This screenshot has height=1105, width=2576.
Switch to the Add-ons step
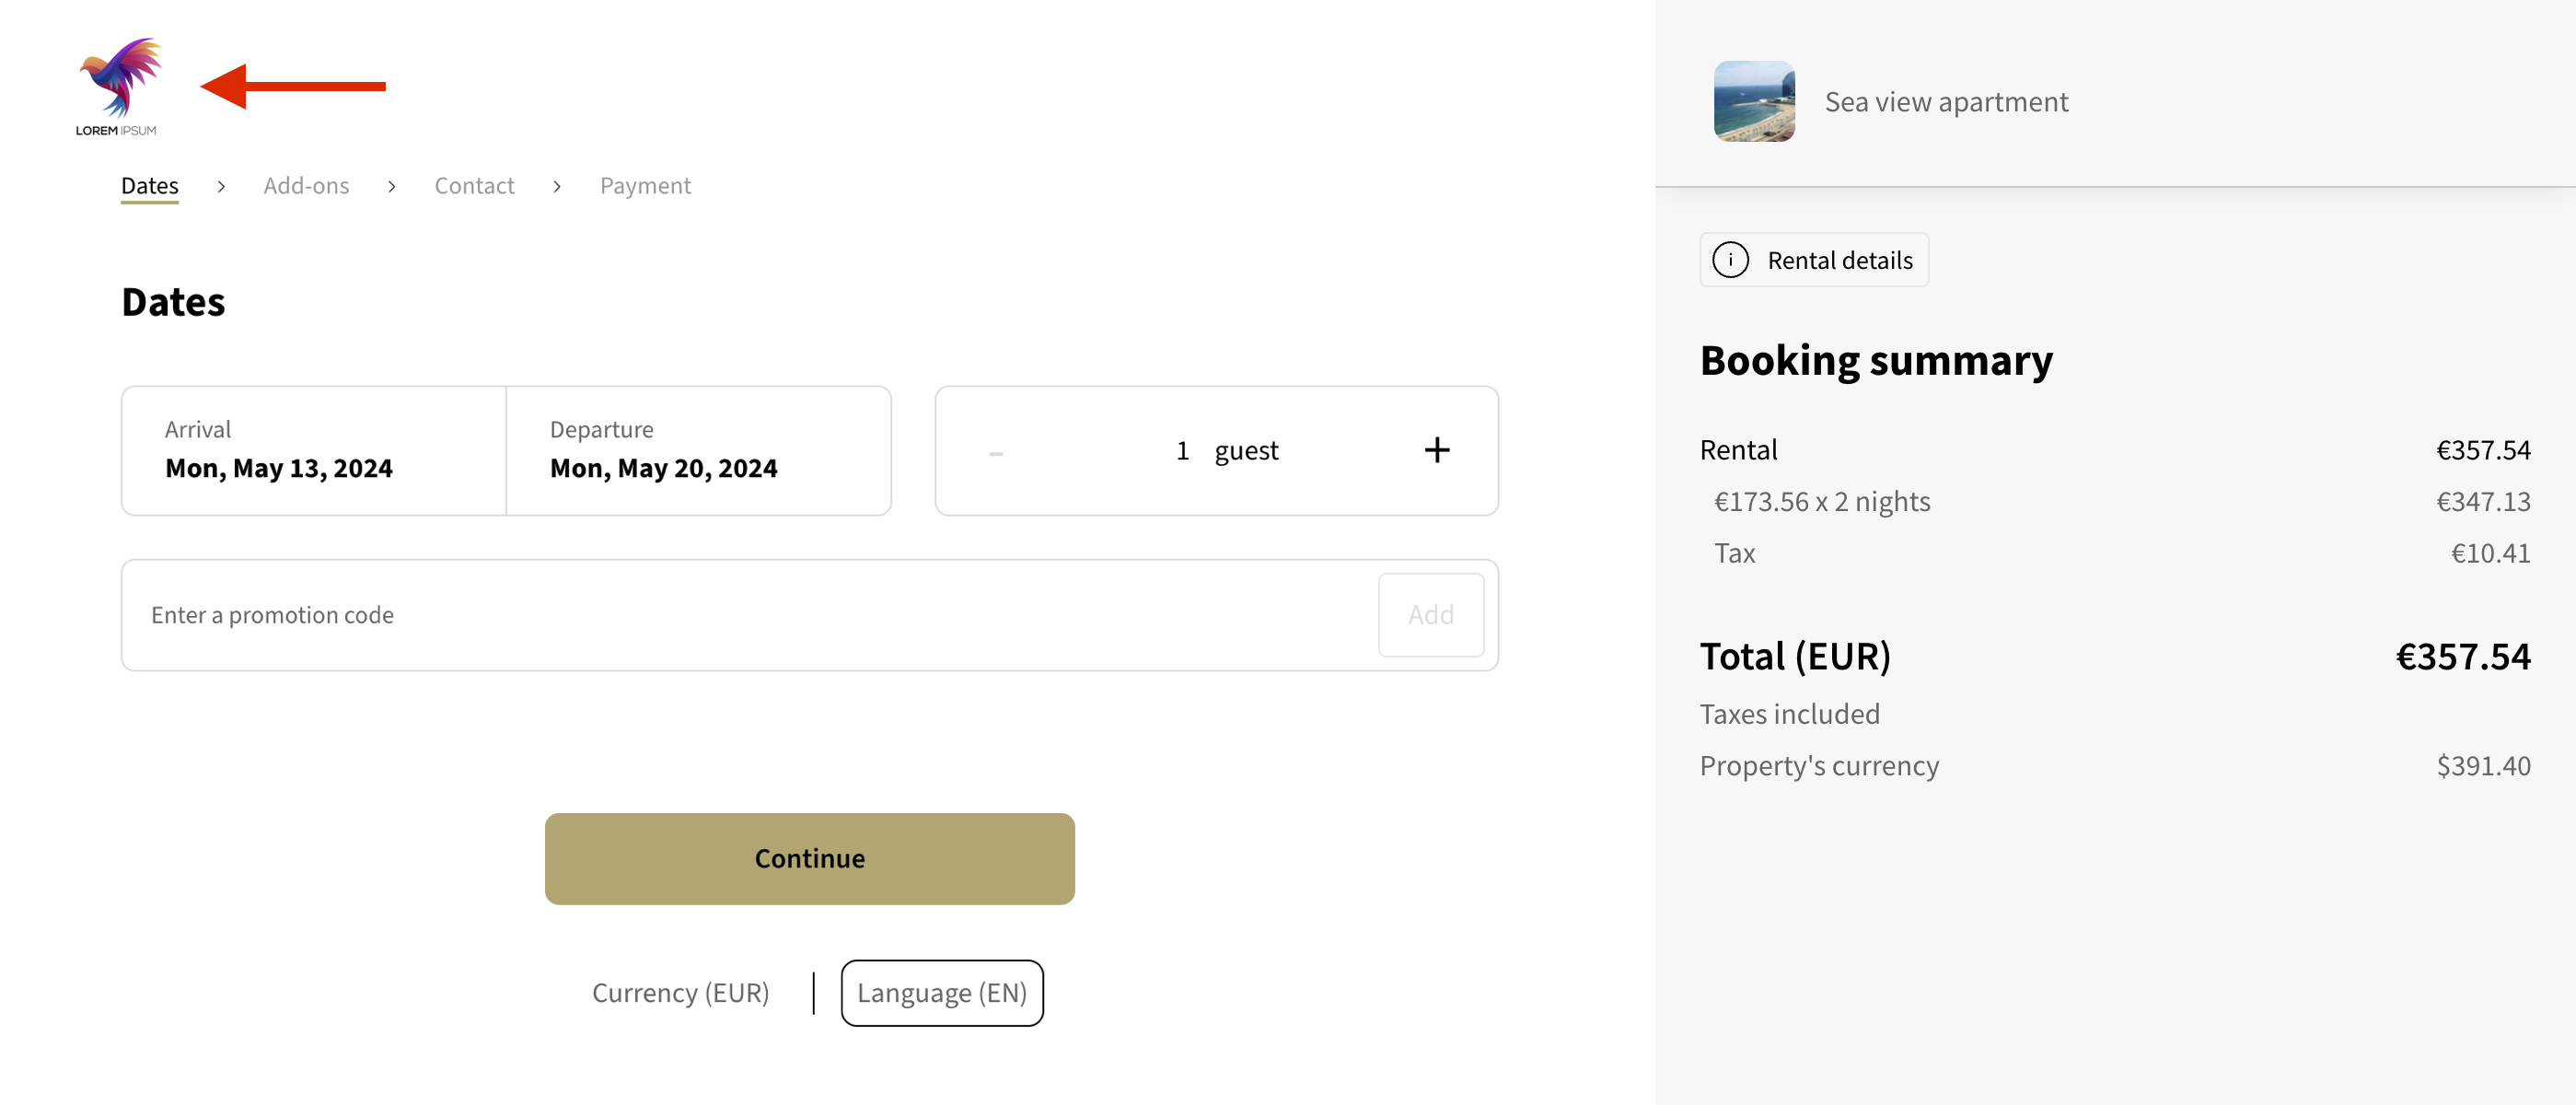[x=306, y=186]
